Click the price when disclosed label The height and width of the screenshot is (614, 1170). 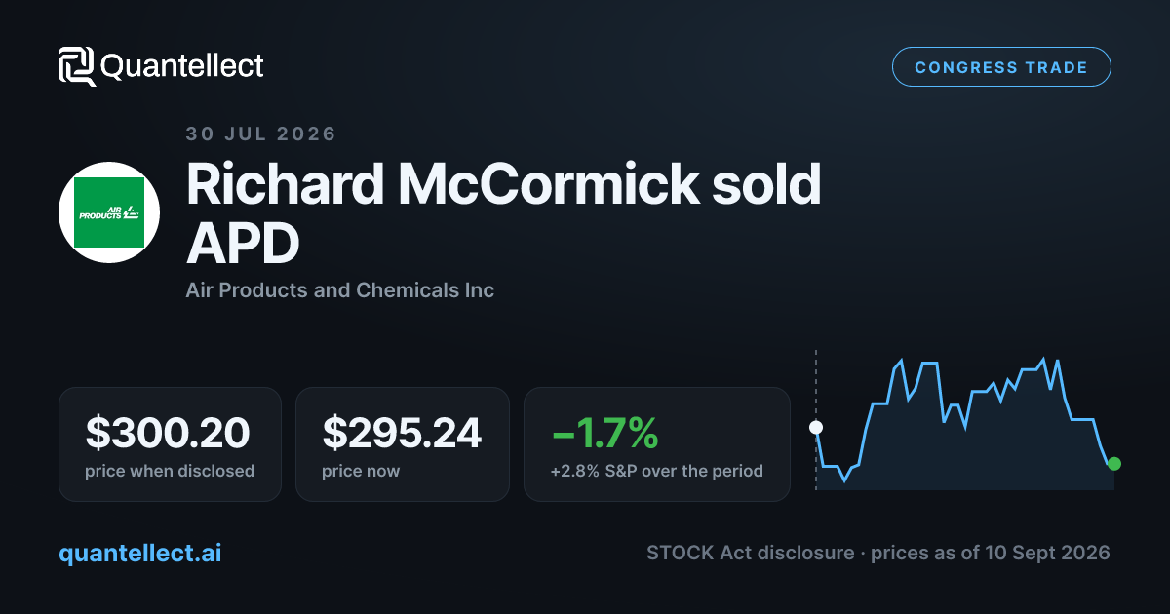[x=170, y=471]
